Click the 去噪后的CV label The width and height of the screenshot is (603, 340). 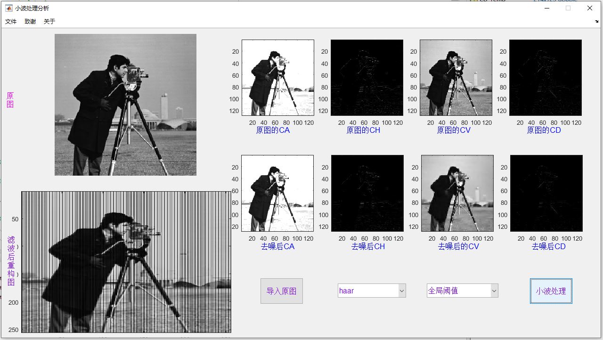pyautogui.click(x=458, y=246)
